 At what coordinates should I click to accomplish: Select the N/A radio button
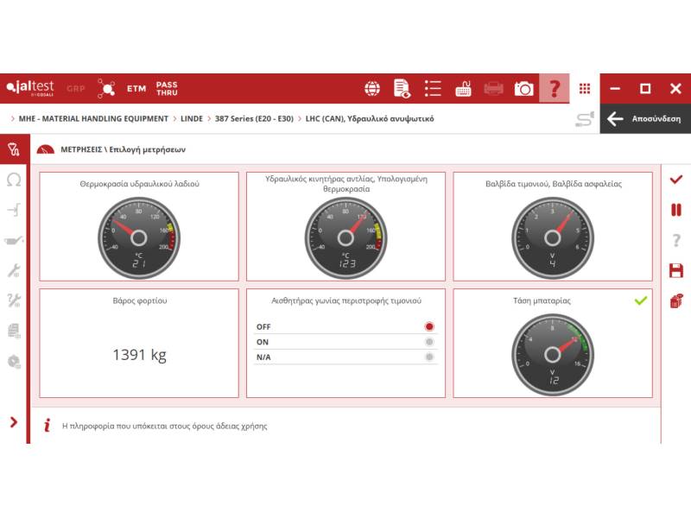click(x=429, y=357)
